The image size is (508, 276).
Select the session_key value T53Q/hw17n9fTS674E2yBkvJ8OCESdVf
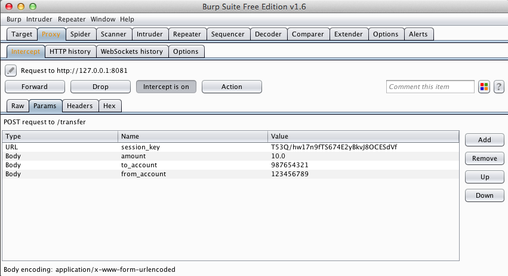click(334, 147)
